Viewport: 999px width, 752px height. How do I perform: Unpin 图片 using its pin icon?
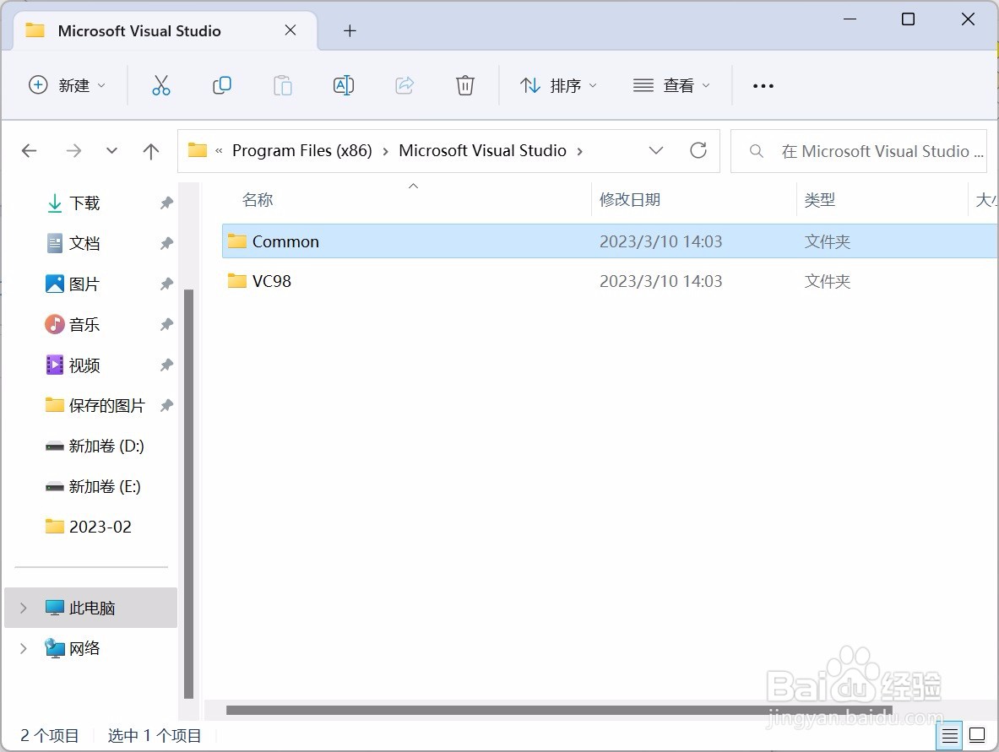166,284
